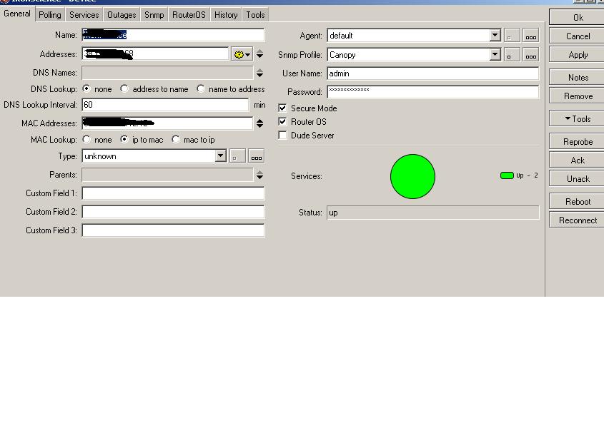Select MAC Lookup ip to mac

(x=124, y=139)
